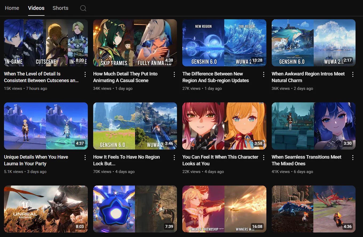Play the 4:38 Skip Frames vs Fully Animated thumbnail
363x237 pixels.
(x=135, y=43)
